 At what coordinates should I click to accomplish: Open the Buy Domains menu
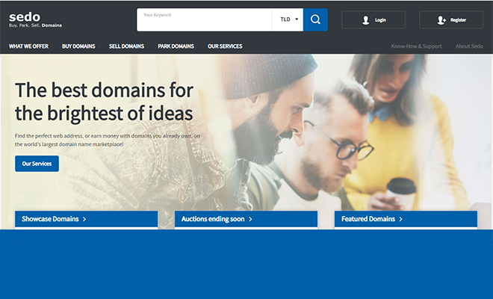pos(78,46)
